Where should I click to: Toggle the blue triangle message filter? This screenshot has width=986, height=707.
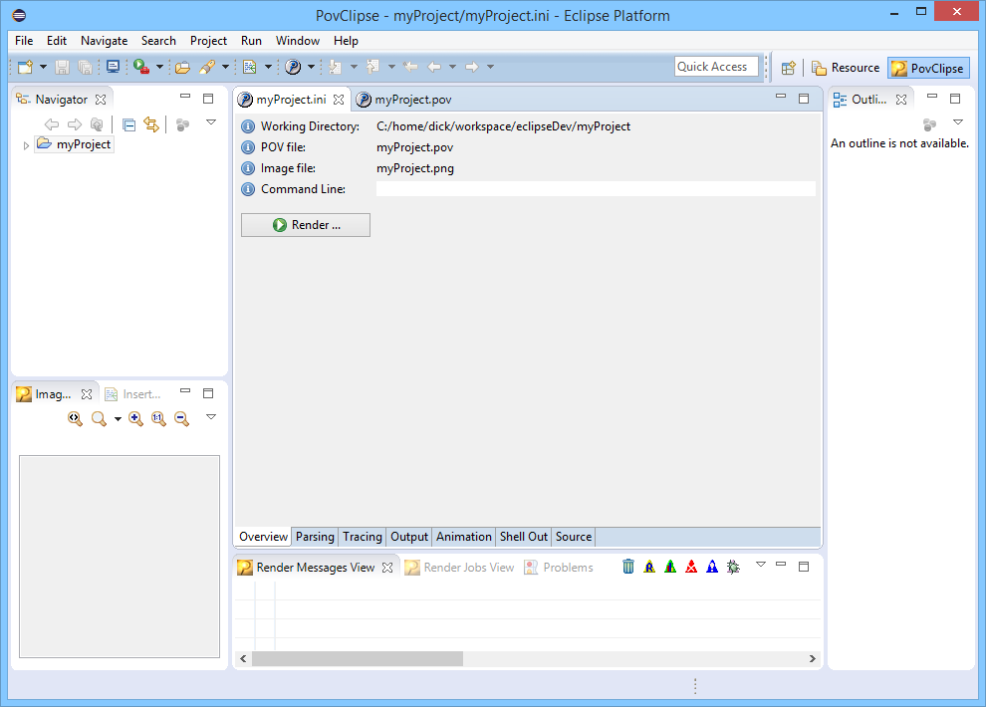point(712,567)
